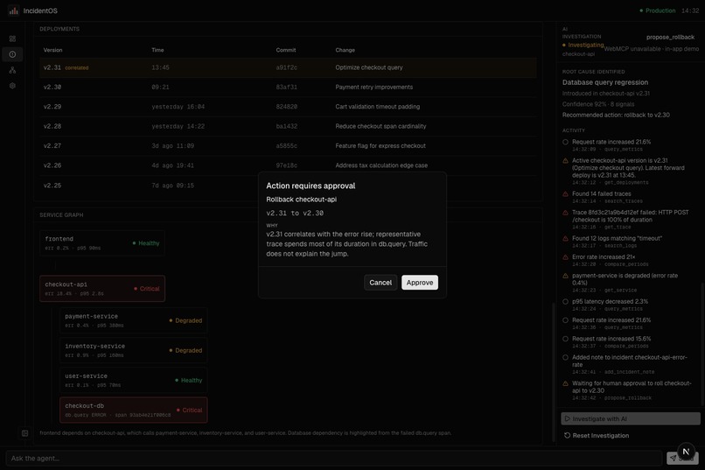Click Request rate increased 15.6% activity
This screenshot has width=705, height=470.
click(611, 339)
